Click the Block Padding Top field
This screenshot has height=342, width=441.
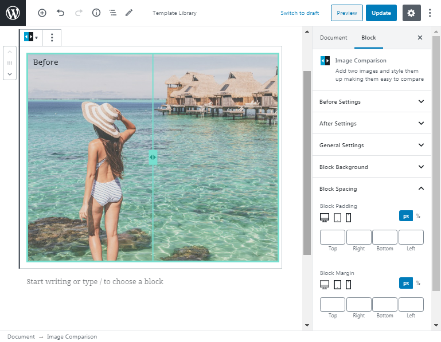pyautogui.click(x=333, y=237)
